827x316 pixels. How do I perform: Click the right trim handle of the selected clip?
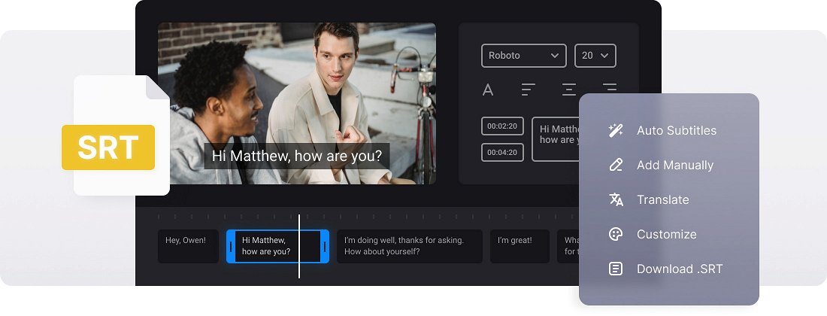[325, 246]
